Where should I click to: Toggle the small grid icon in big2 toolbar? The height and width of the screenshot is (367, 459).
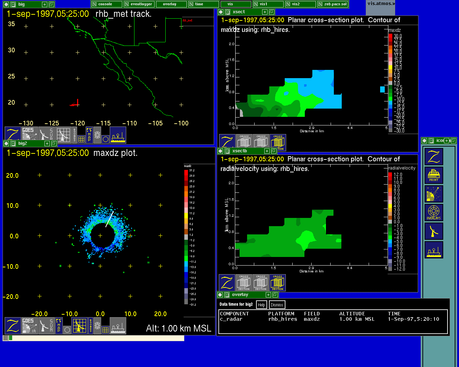pos(105,329)
